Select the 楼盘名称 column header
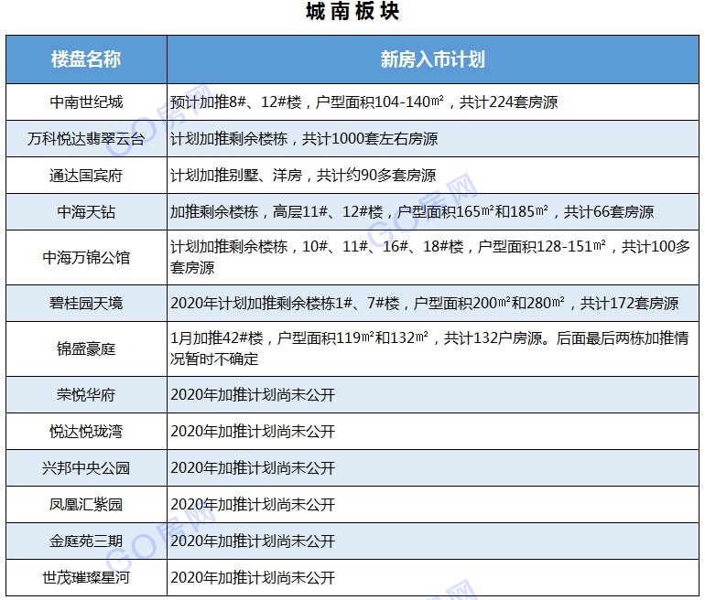Screen dimensions: 705x600 pos(86,60)
